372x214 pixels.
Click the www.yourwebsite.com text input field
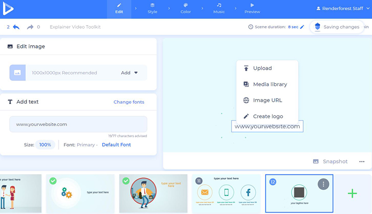click(78, 124)
